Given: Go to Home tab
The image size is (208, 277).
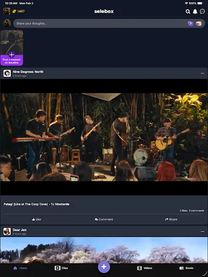Looking at the screenshot, I should point(20,268).
